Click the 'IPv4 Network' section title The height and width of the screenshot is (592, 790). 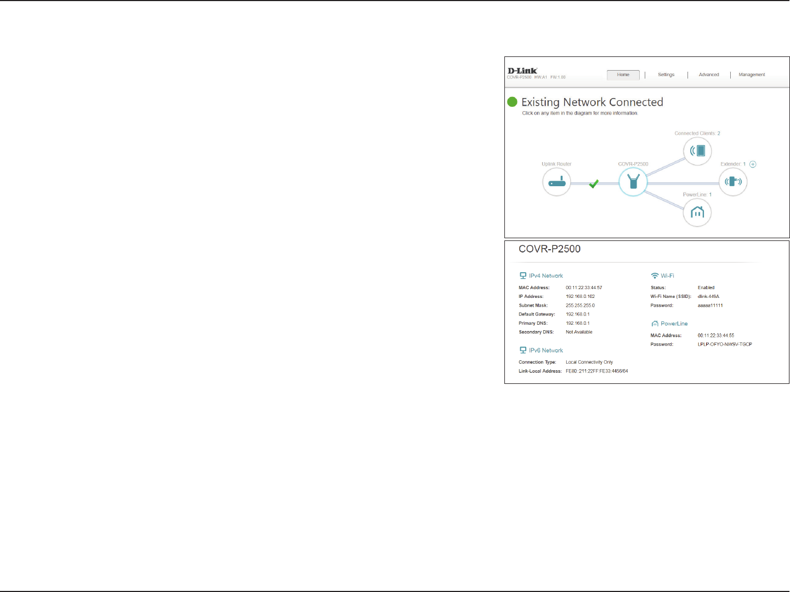pos(545,276)
